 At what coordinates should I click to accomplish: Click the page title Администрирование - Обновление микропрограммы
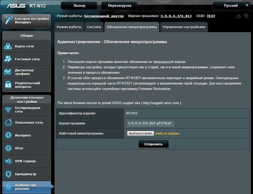(112, 42)
